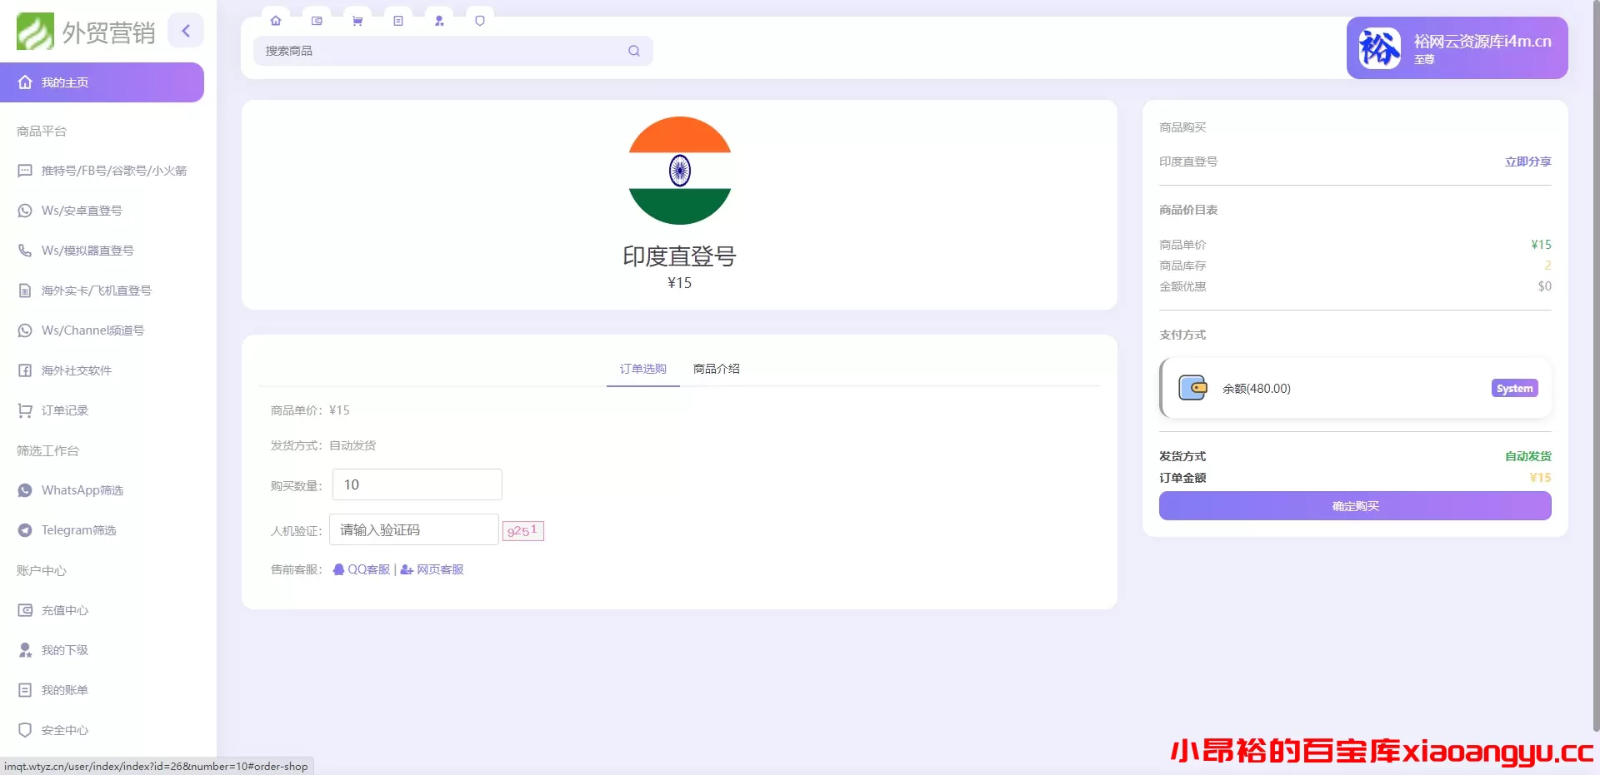The image size is (1600, 775).
Task: Click the search magnifier icon
Action: (634, 51)
